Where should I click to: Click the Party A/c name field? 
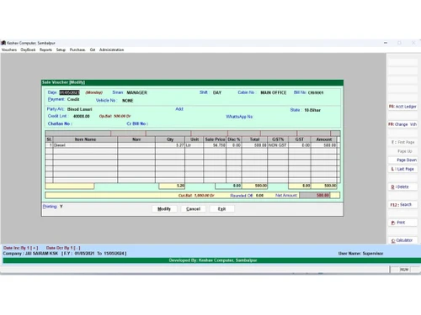tap(79, 109)
